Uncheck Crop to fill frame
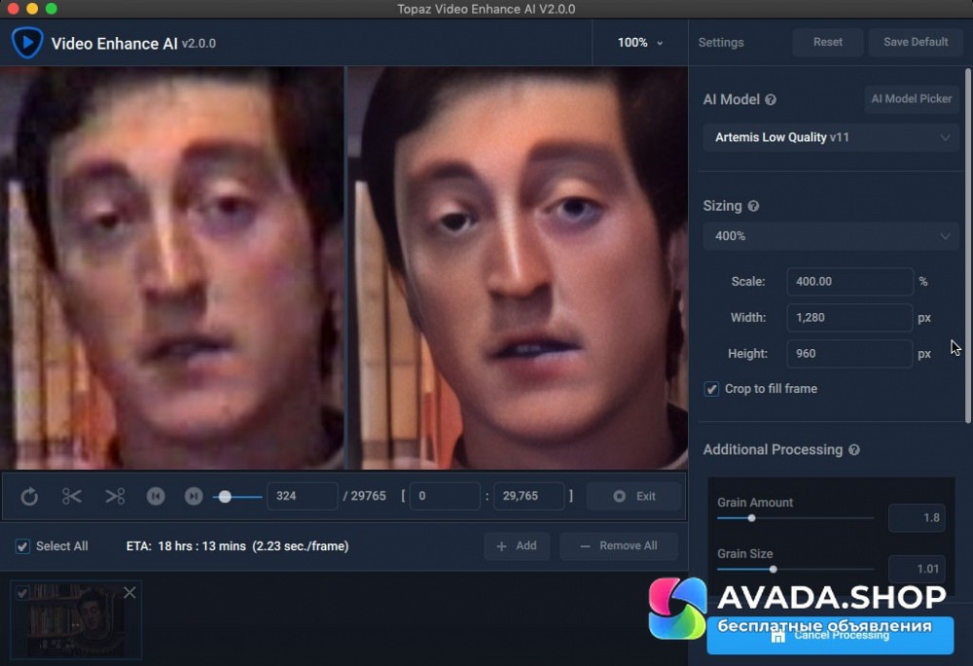The width and height of the screenshot is (973, 666). tap(712, 389)
